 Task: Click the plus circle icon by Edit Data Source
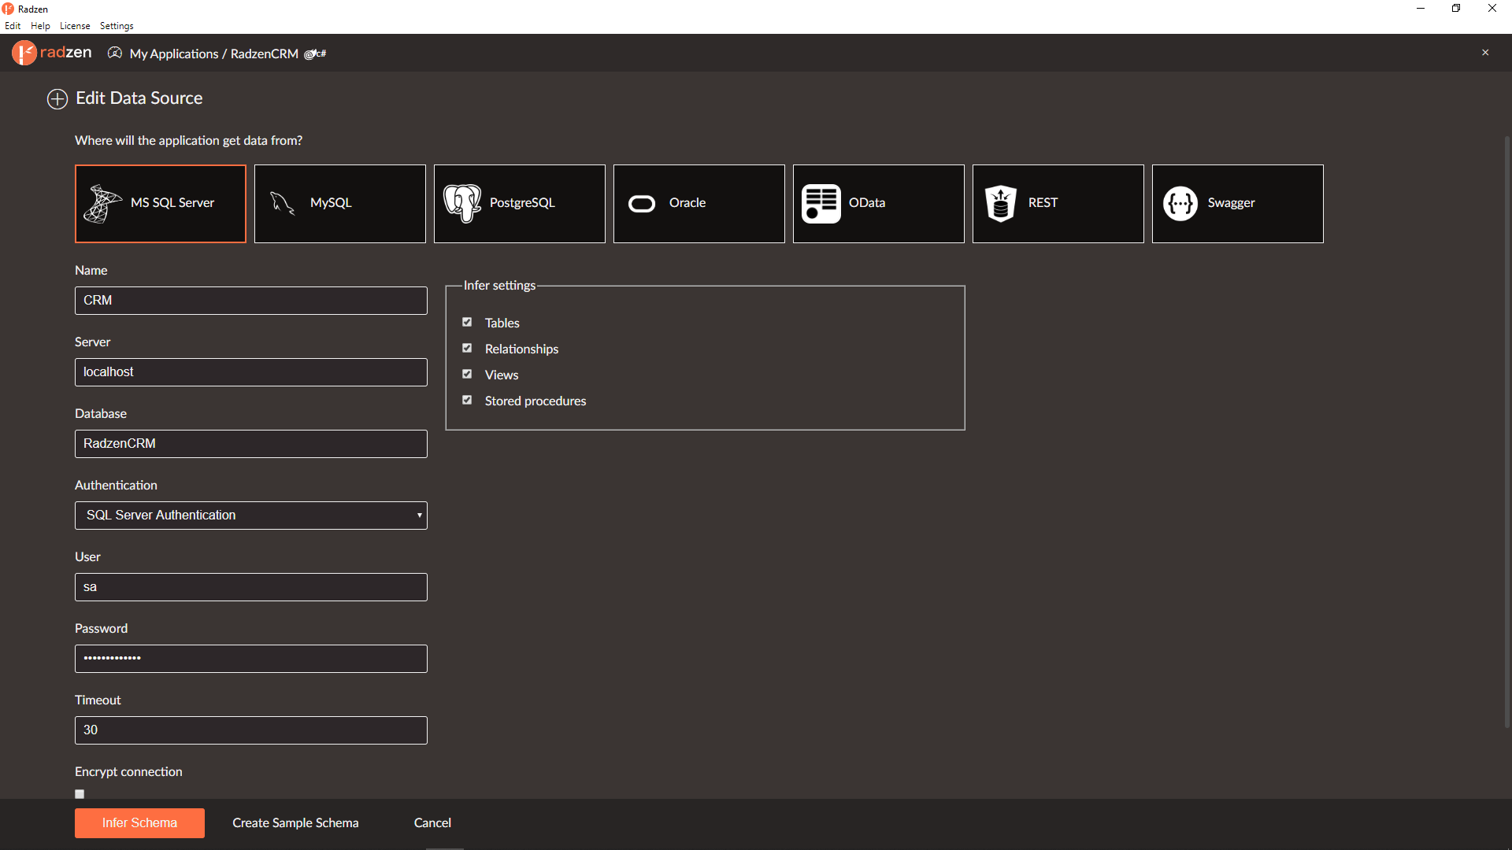57,99
